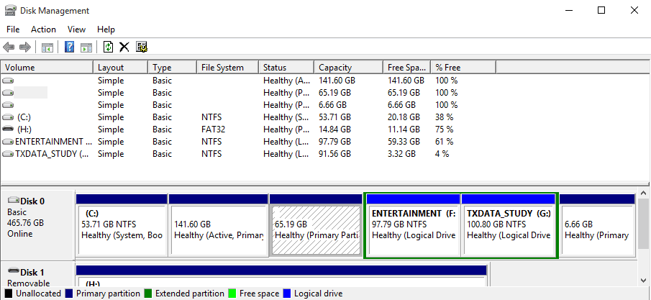Image resolution: width=651 pixels, height=300 pixels.
Task: Select the (C:) 53.71 GB NTFS partition block
Action: click(122, 224)
